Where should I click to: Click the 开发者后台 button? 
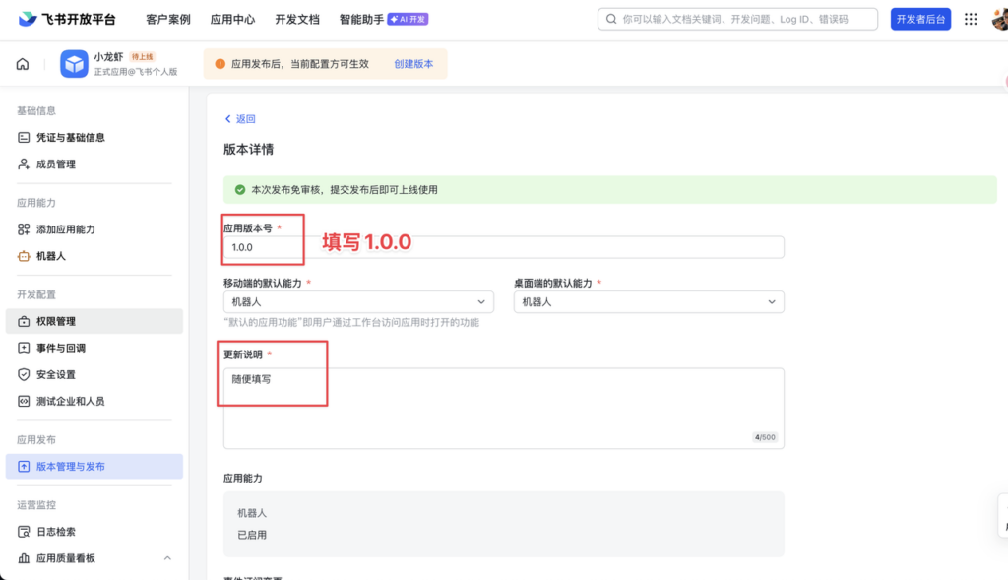[920, 19]
